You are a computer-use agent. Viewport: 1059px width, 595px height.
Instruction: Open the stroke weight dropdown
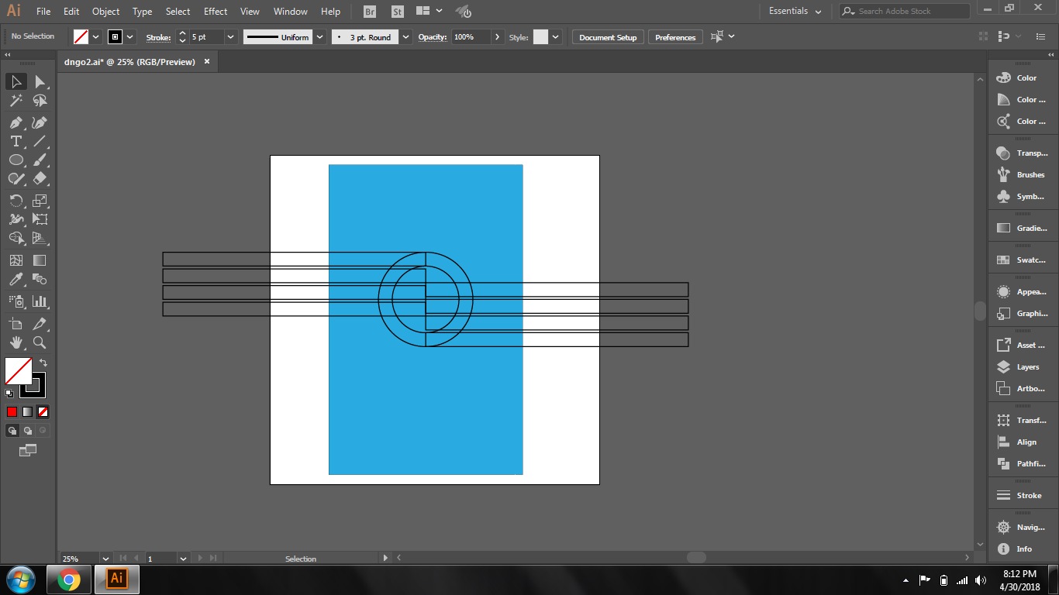click(x=230, y=36)
